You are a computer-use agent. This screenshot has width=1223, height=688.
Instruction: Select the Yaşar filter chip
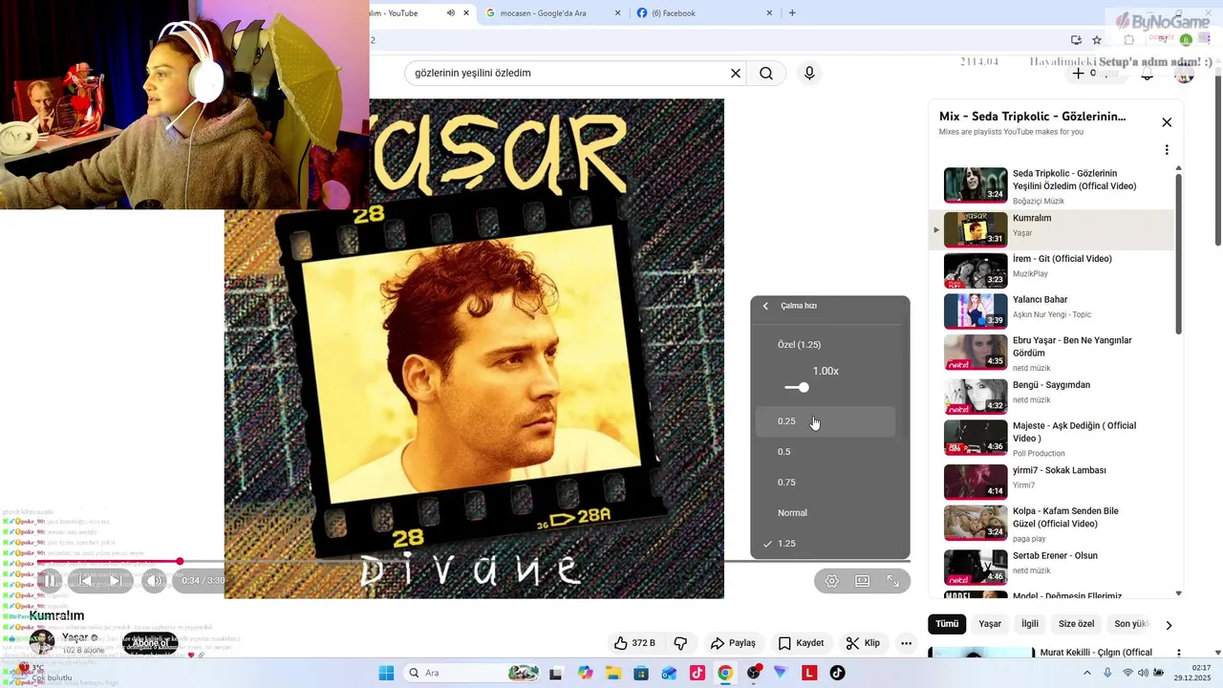(990, 624)
